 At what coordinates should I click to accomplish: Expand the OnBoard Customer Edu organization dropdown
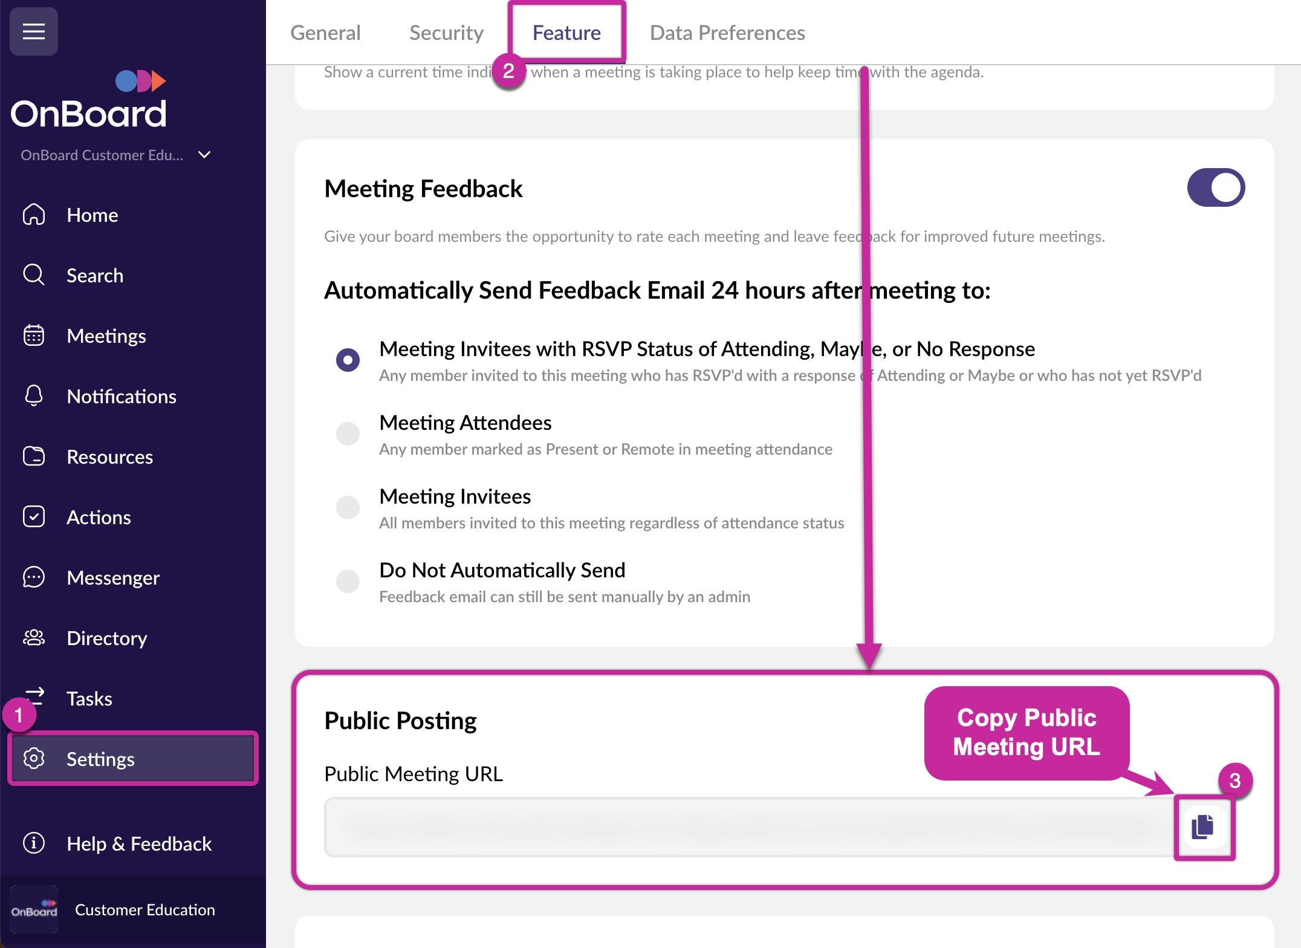[x=204, y=155]
